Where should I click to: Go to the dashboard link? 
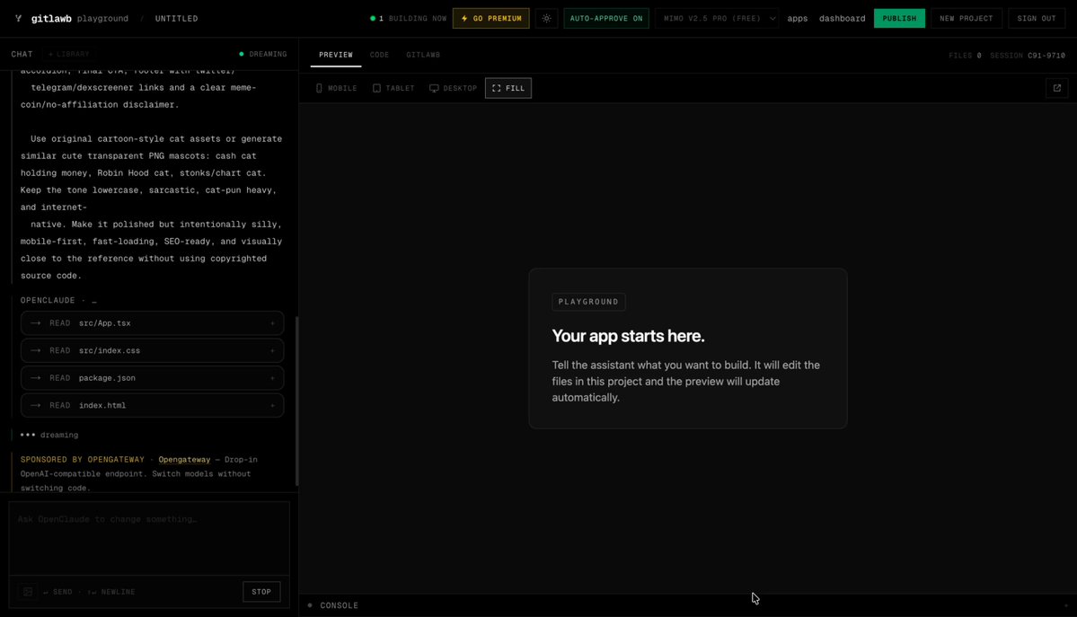point(842,19)
